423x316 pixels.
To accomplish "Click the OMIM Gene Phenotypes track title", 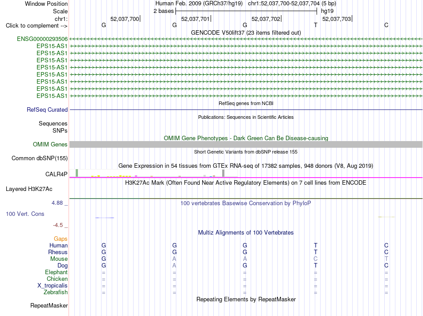I will [246, 138].
